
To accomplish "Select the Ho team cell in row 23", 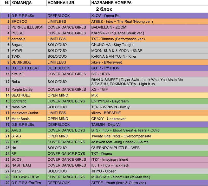I will tap(29, 148).
